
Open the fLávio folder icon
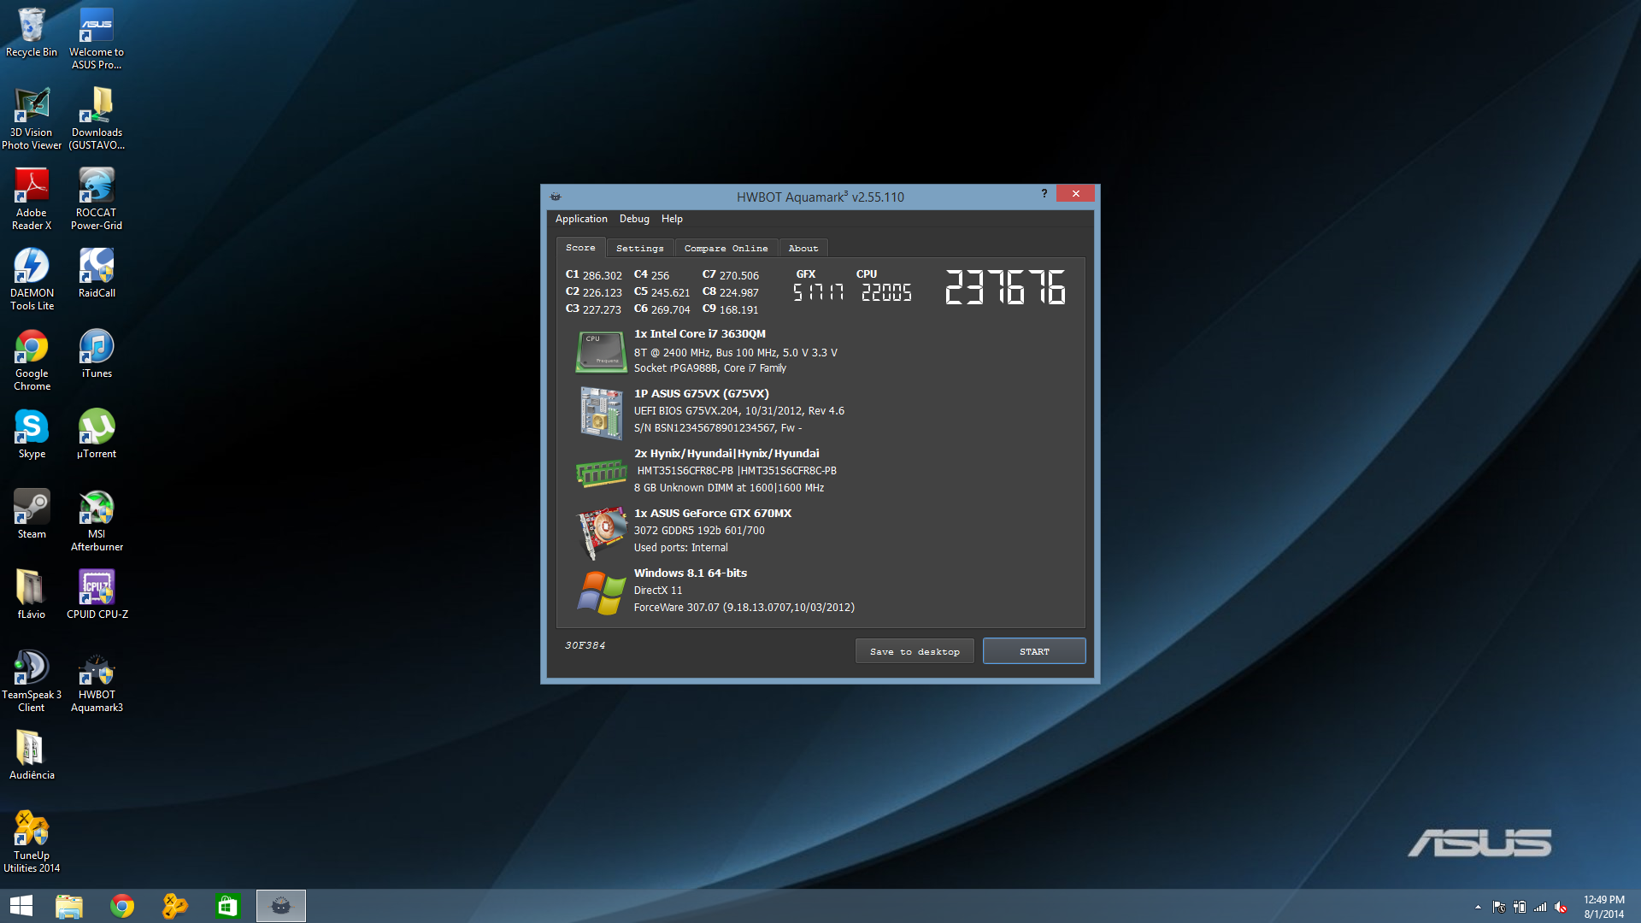[32, 595]
